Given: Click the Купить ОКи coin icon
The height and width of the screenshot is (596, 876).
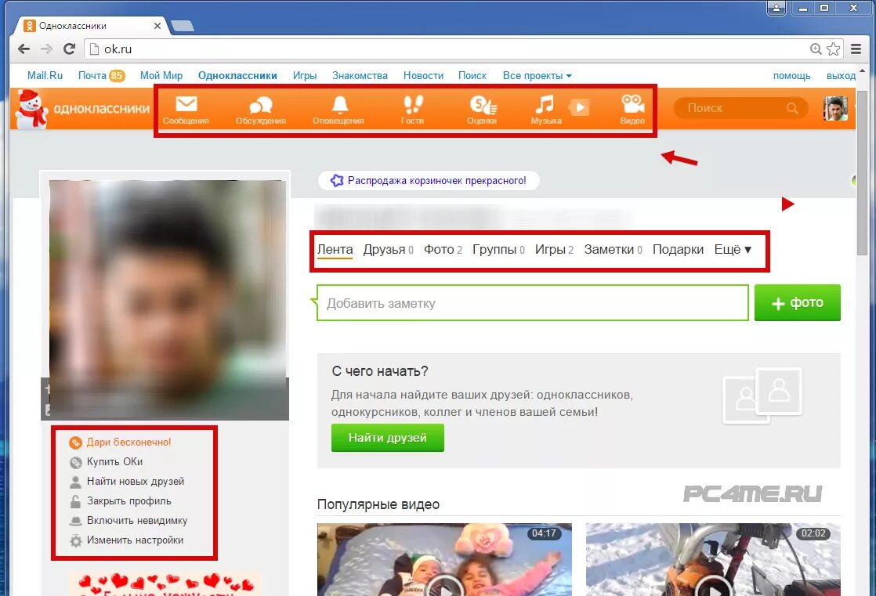Looking at the screenshot, I should pyautogui.click(x=75, y=462).
